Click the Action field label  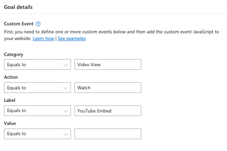pyautogui.click(x=11, y=77)
